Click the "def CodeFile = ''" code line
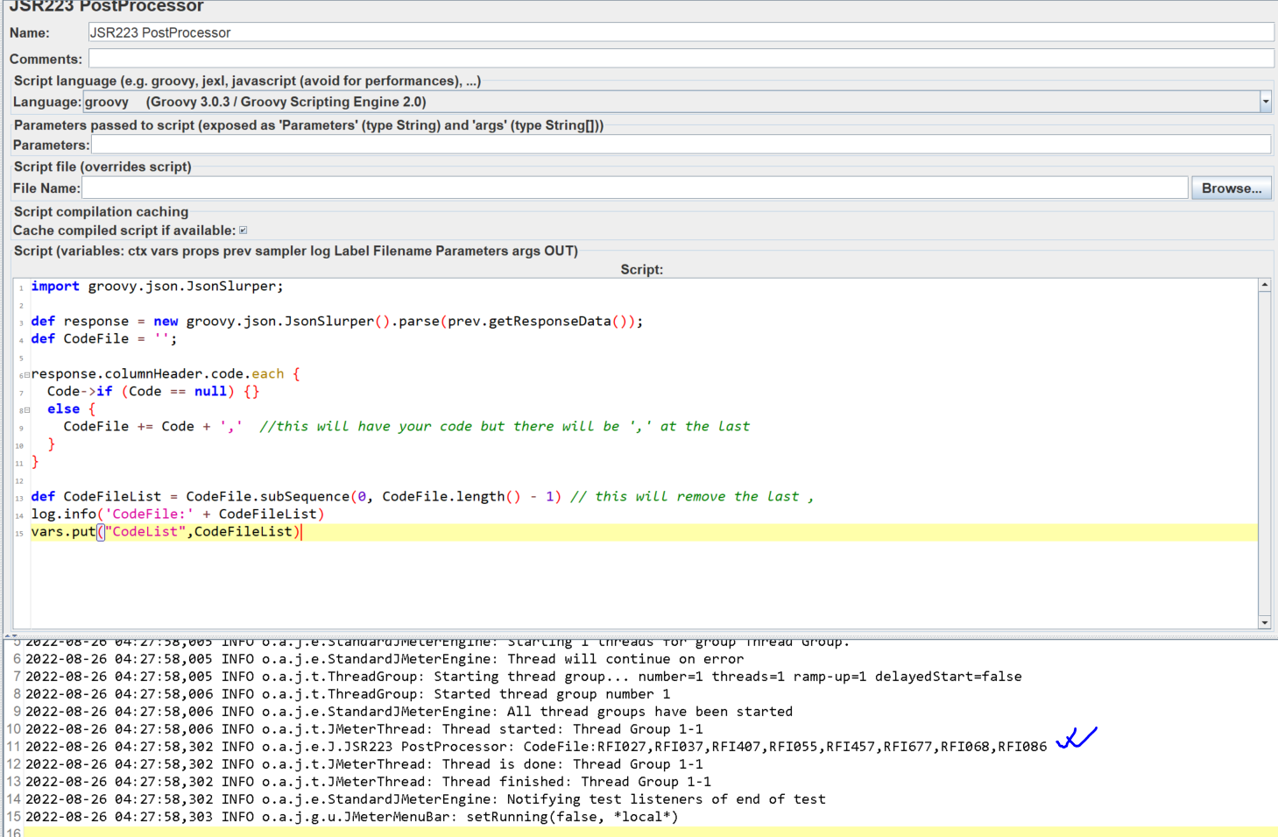This screenshot has width=1278, height=837. coord(104,339)
